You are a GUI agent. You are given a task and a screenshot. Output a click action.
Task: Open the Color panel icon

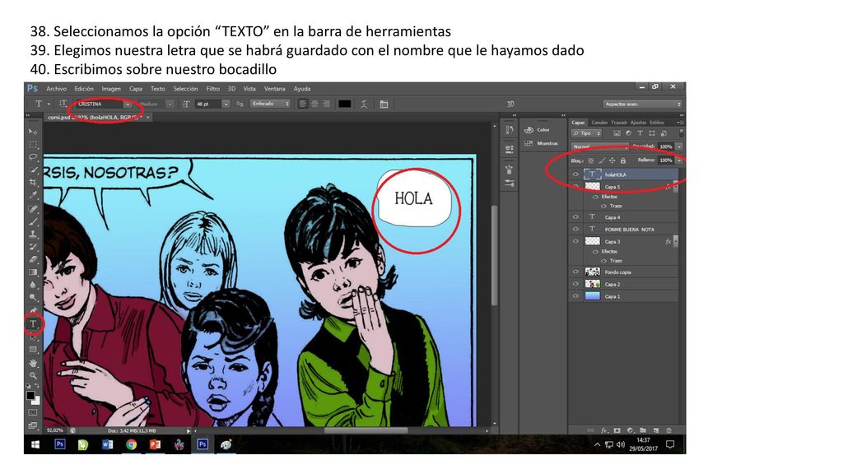tap(529, 130)
